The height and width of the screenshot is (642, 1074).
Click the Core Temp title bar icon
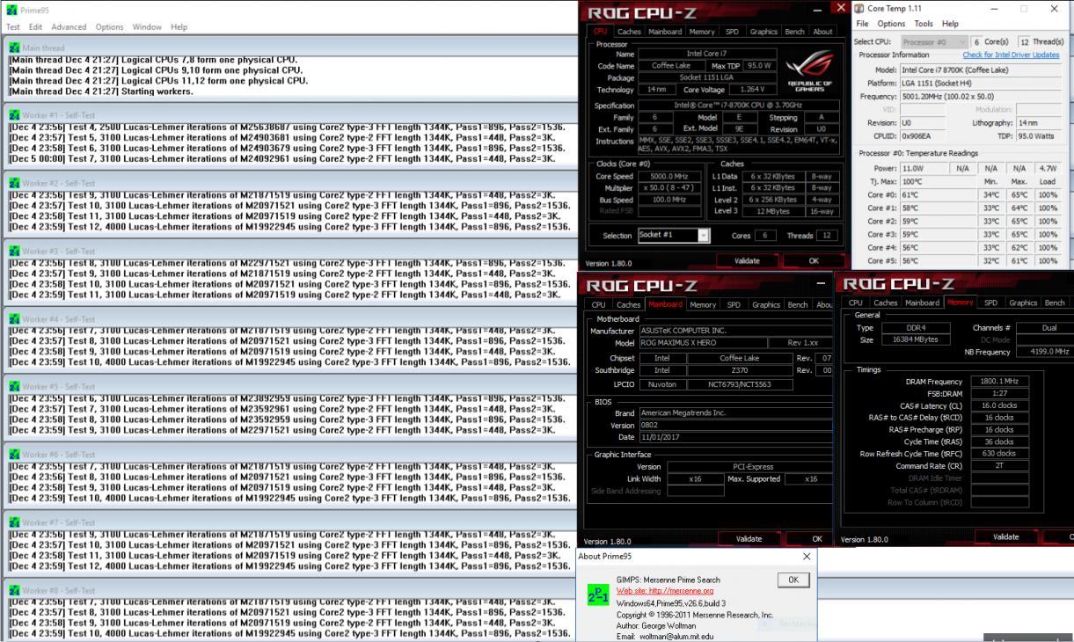(x=859, y=8)
